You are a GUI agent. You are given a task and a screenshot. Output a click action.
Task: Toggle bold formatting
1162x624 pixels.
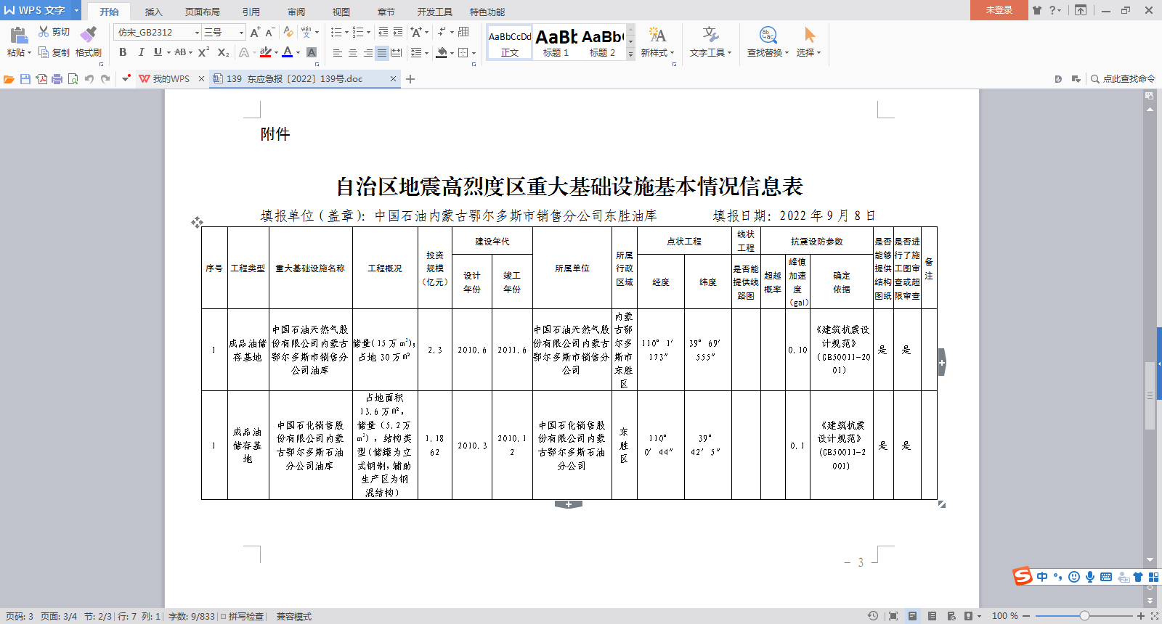pos(123,52)
